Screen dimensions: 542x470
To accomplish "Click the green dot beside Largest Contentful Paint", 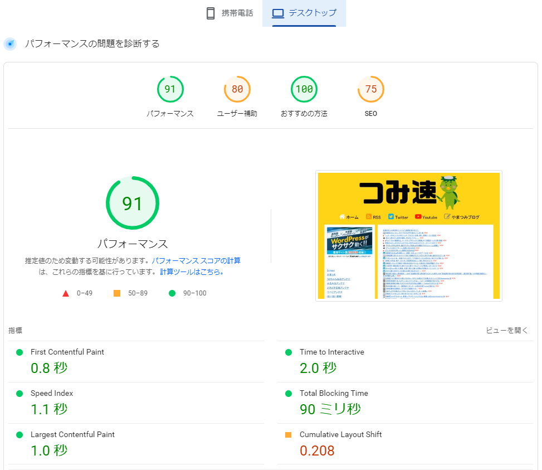I will click(19, 435).
